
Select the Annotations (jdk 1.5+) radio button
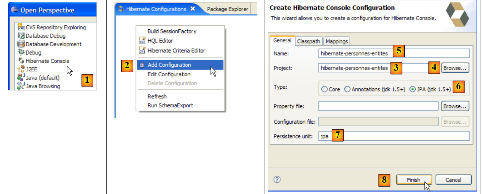pyautogui.click(x=347, y=89)
